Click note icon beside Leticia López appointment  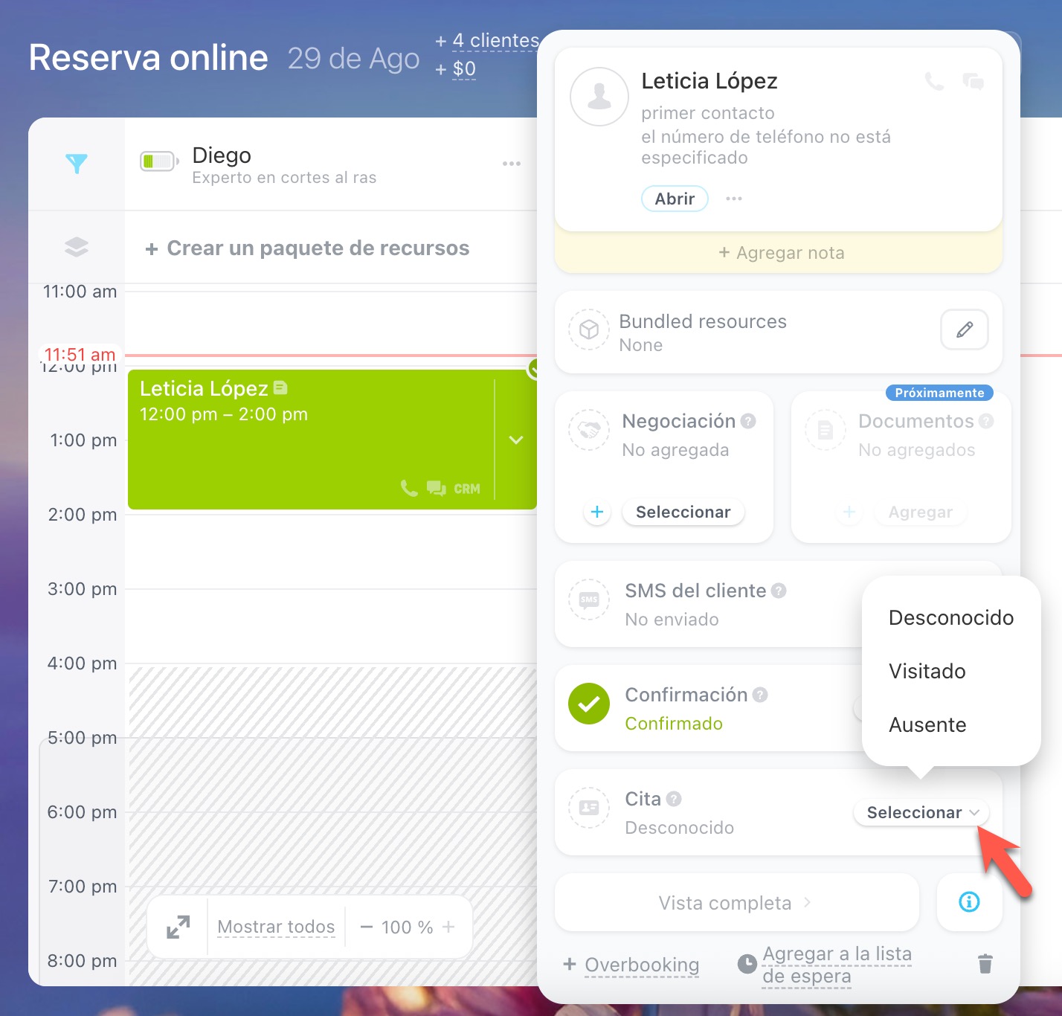pyautogui.click(x=280, y=388)
